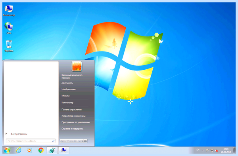Click the Windows Start orb button

(x=7, y=150)
